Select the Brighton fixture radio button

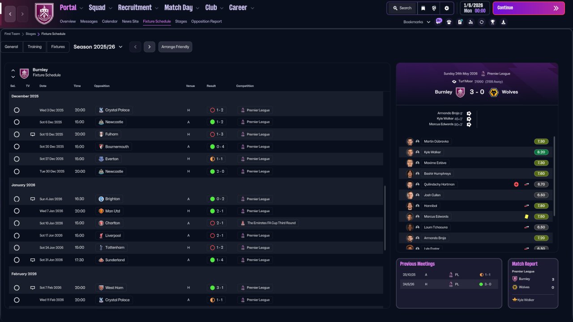pos(17,199)
